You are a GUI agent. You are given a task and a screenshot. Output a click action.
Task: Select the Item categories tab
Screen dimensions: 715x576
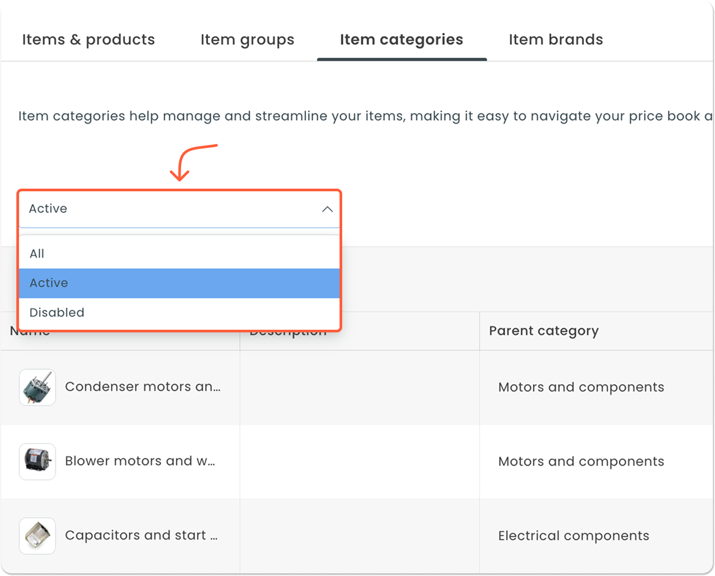(x=401, y=40)
